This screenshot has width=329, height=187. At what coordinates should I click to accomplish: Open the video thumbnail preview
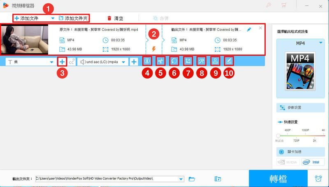click(25, 39)
